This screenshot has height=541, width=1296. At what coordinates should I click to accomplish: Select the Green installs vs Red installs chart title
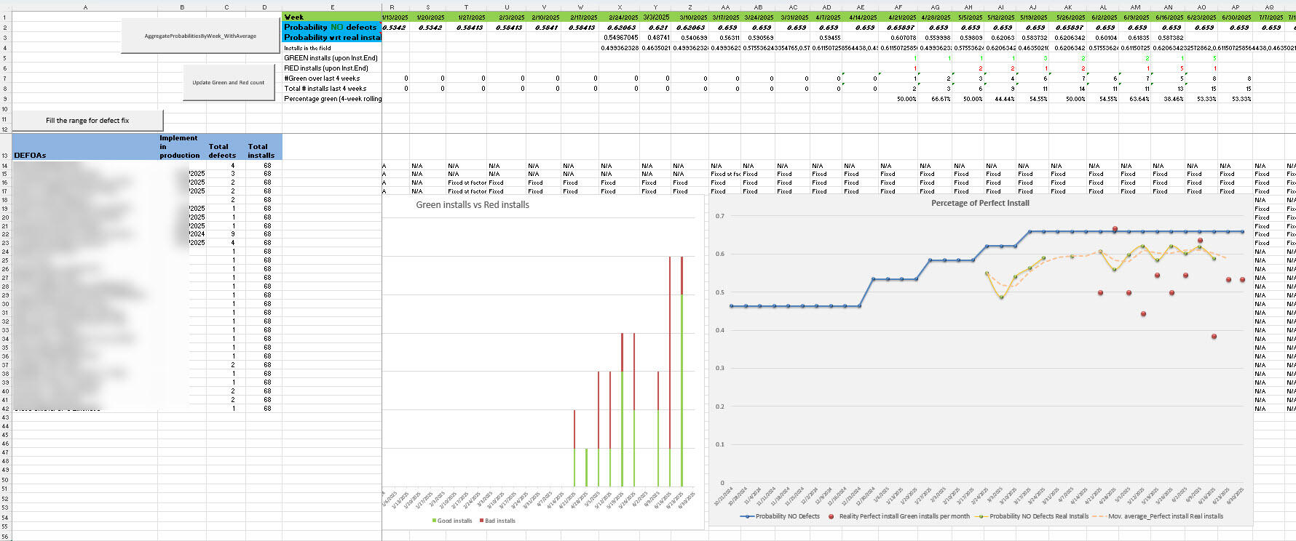click(473, 205)
